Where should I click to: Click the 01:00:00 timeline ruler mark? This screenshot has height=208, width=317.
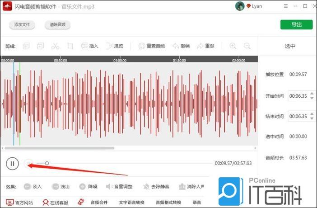(120, 60)
